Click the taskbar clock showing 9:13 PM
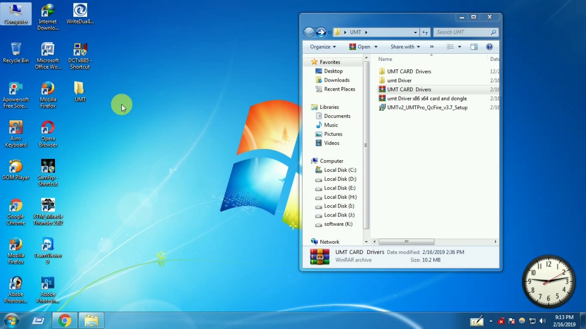 point(564,321)
